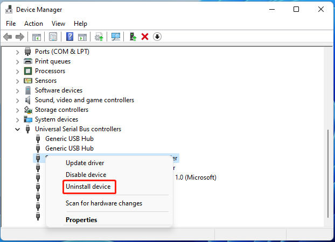The image size is (335, 242).
Task: Expand the Ports (COM & LPT) node
Action: [18, 52]
